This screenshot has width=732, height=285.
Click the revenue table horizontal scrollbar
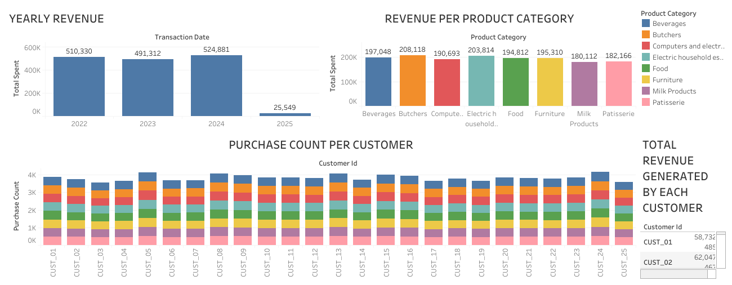[x=678, y=274]
